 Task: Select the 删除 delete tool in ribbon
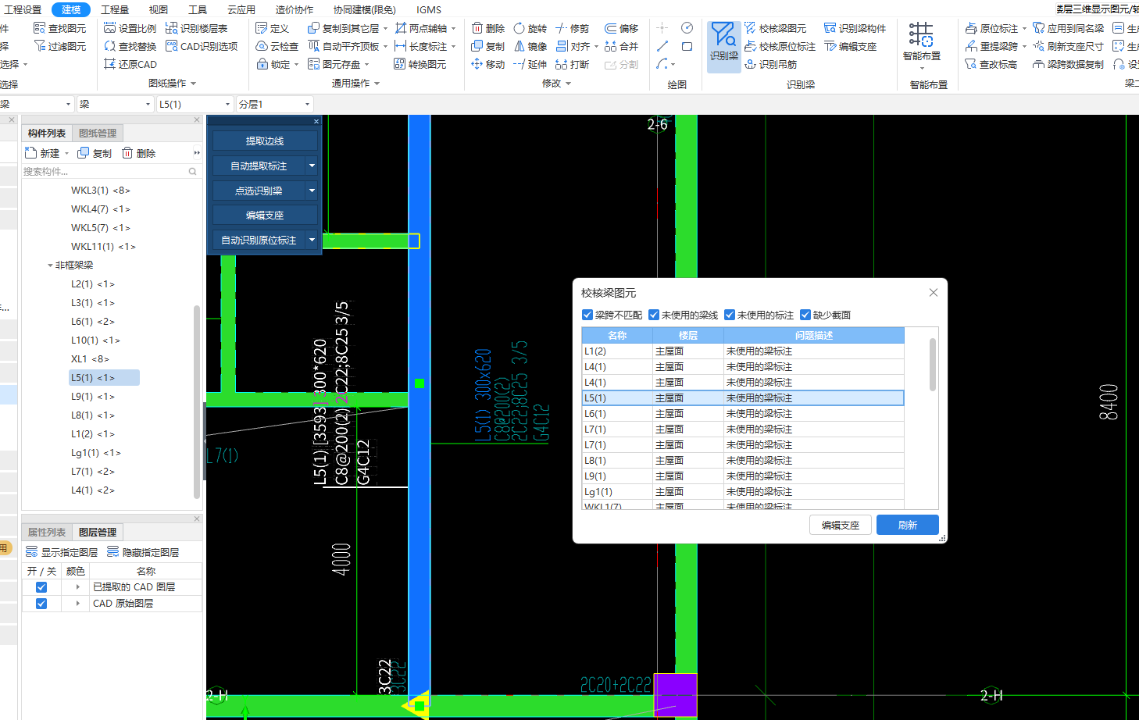coord(488,28)
